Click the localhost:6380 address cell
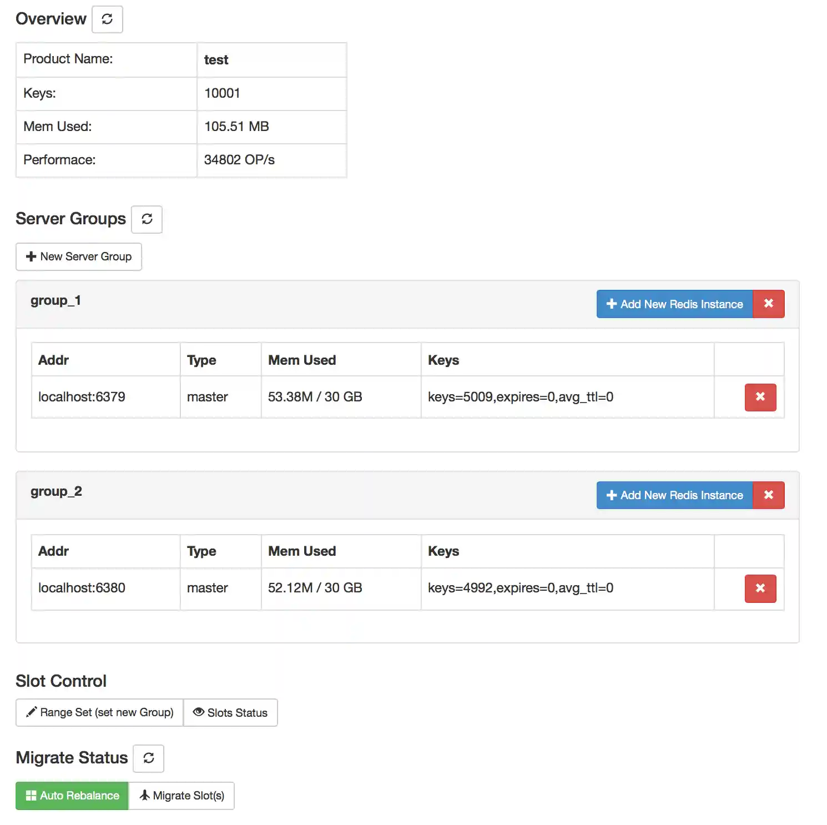Image resolution: width=827 pixels, height=825 pixels. coord(82,588)
